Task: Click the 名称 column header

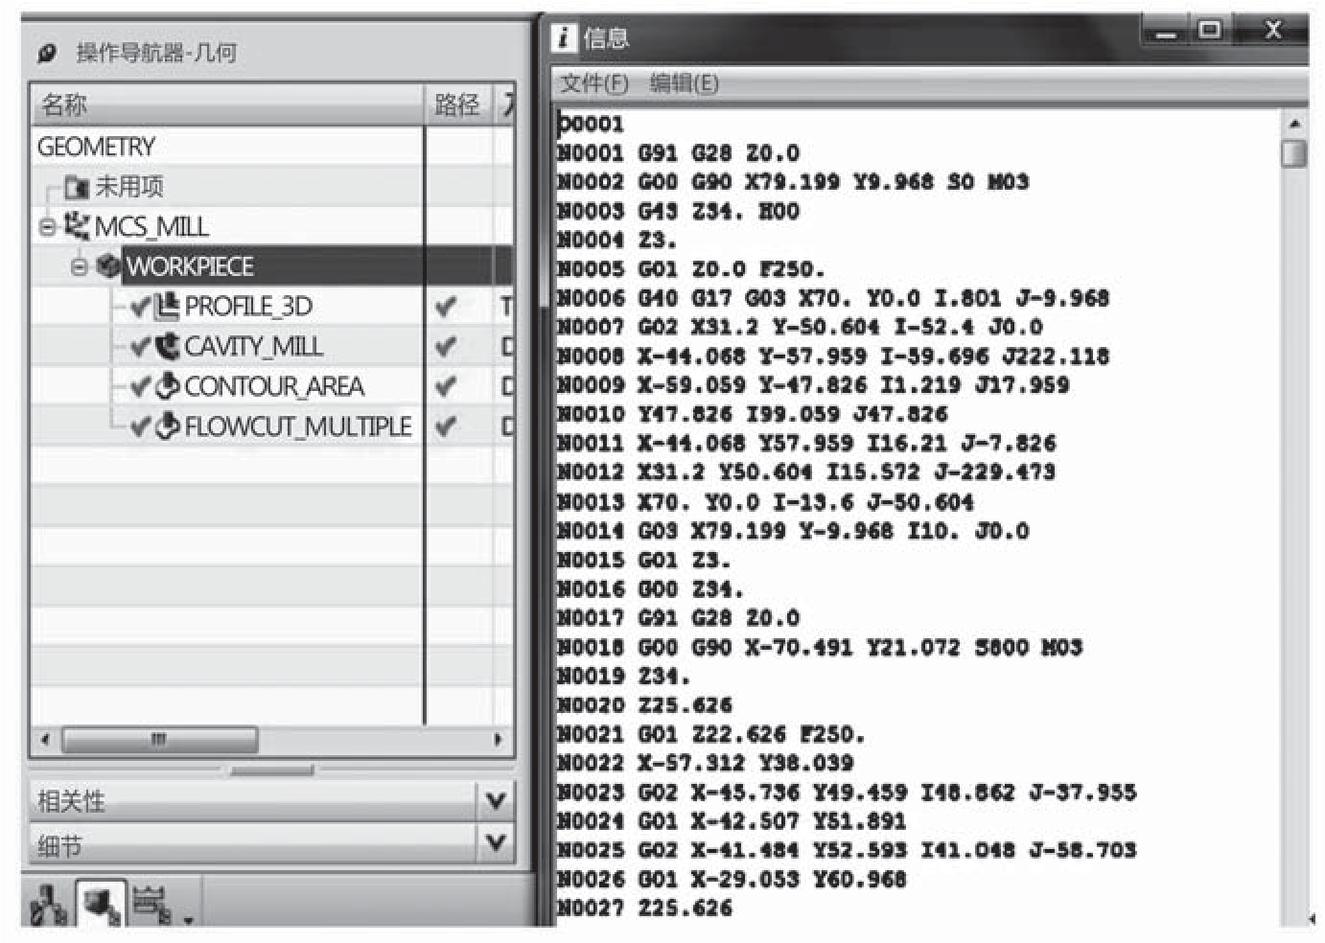Action: pyautogui.click(x=227, y=103)
